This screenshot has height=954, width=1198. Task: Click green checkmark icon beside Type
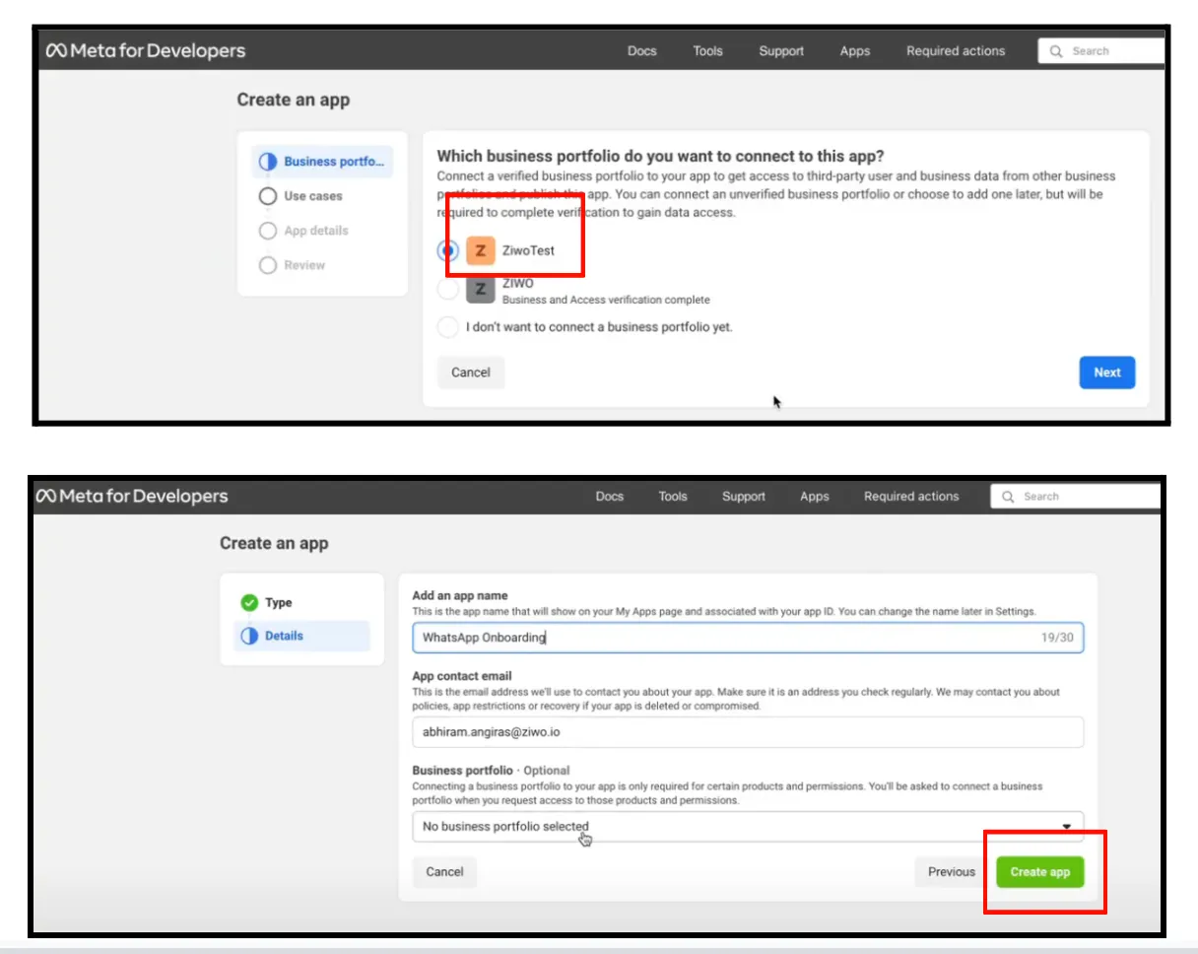(x=249, y=603)
